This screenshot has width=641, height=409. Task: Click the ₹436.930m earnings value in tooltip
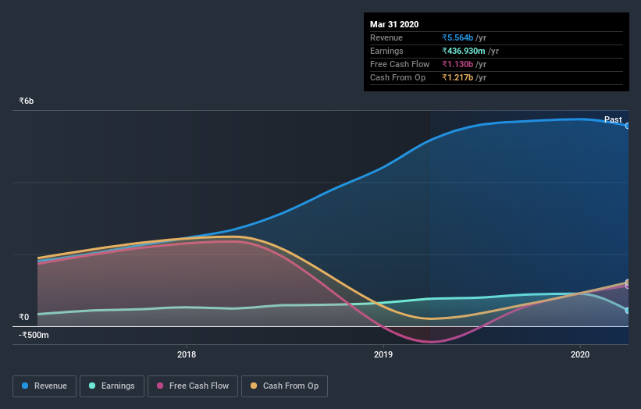tap(464, 51)
